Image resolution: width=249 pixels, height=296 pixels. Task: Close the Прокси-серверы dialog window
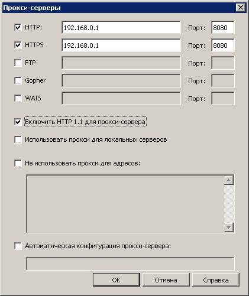(241, 8)
